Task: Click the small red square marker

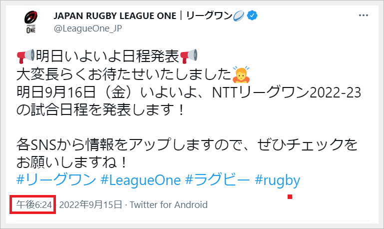Action: [x=290, y=196]
